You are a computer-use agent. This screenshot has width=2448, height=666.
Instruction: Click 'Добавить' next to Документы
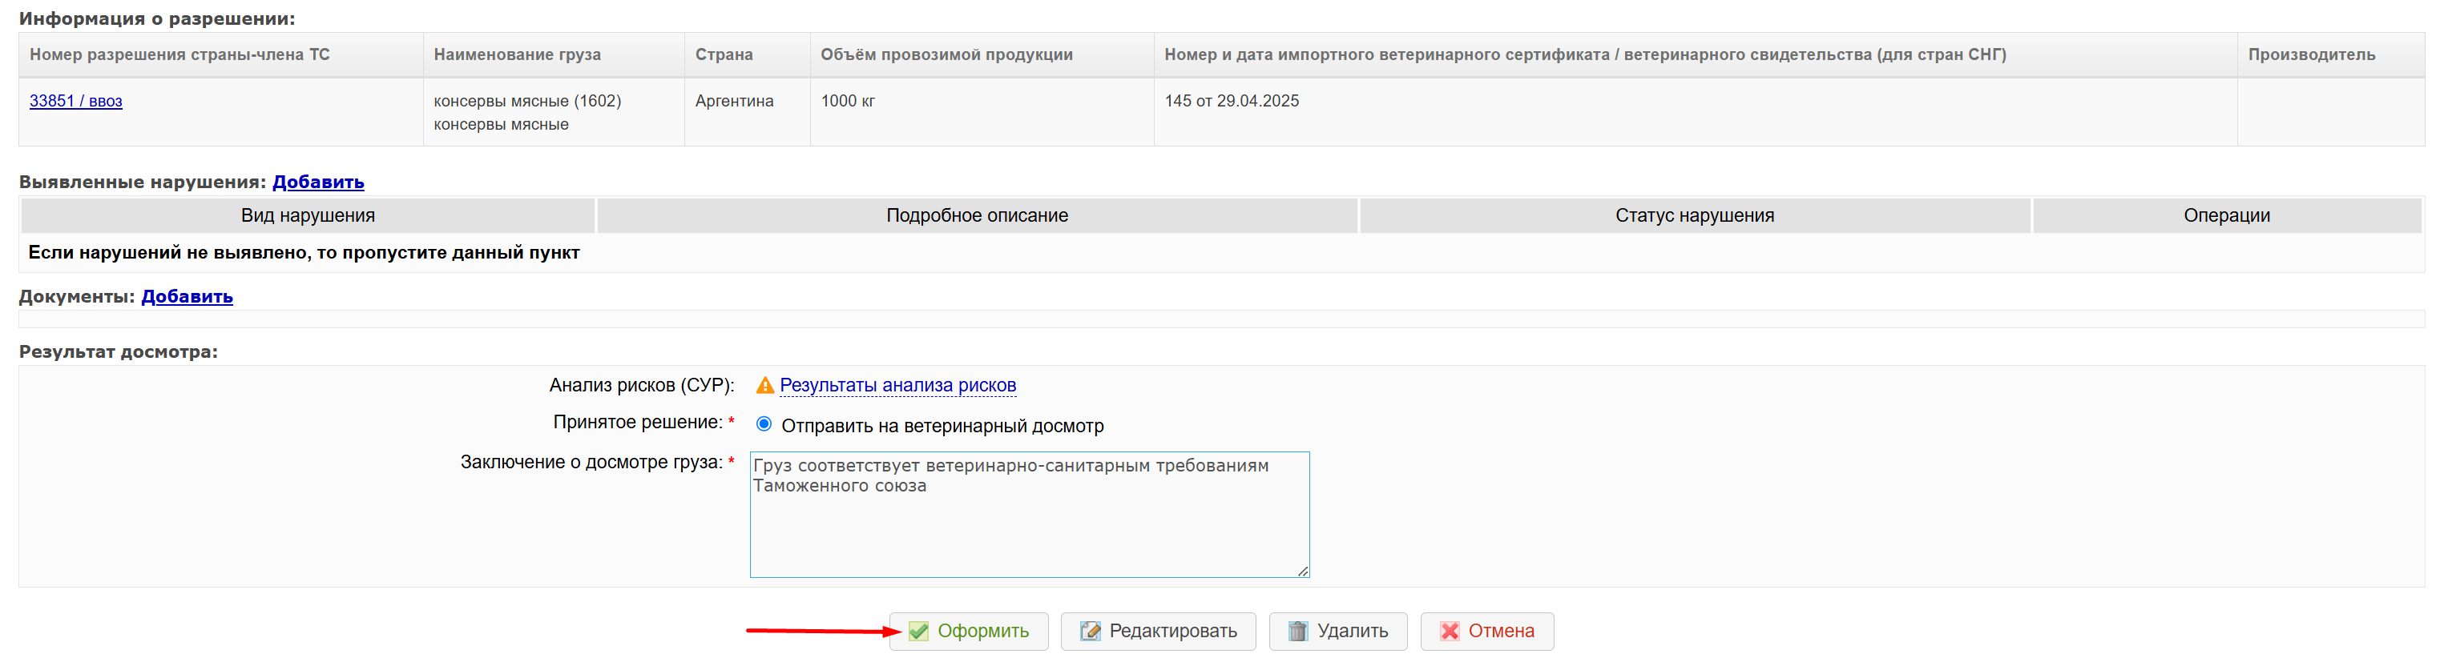188,297
